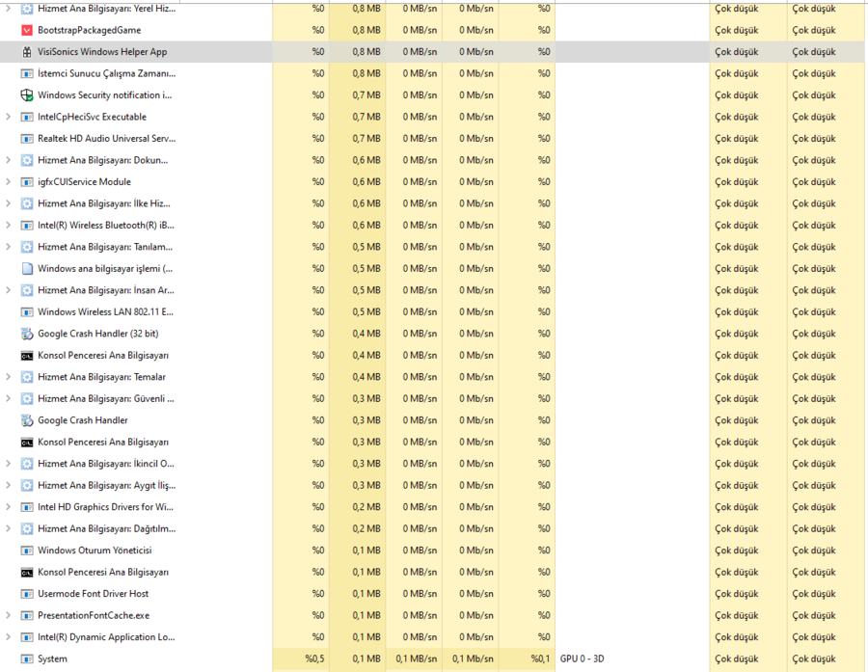
Task: Click the IntelCpHeciSvc Executable process icon
Action: point(27,117)
